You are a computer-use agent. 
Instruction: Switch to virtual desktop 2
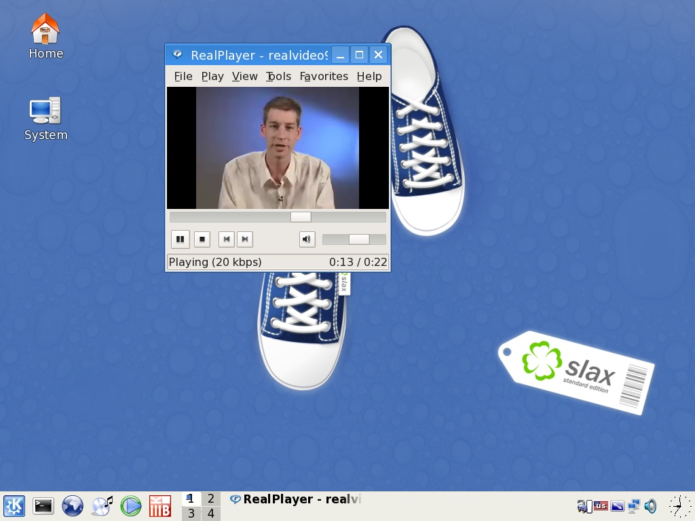[211, 499]
